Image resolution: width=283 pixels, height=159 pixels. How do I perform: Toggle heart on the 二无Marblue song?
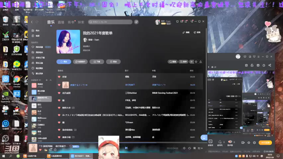(x=59, y=93)
